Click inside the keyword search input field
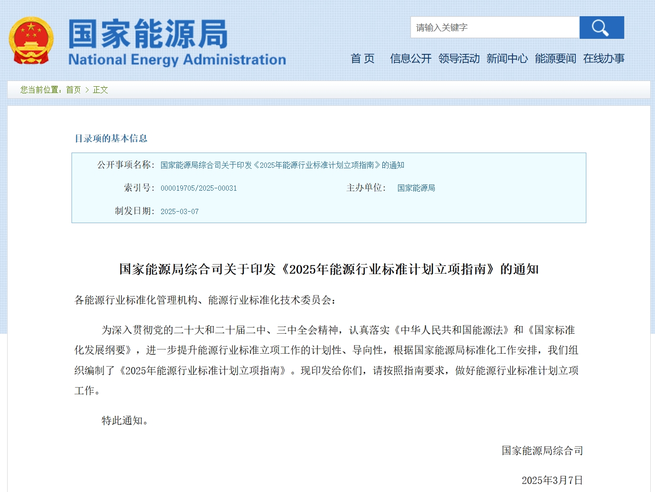This screenshot has width=655, height=492. [x=495, y=27]
